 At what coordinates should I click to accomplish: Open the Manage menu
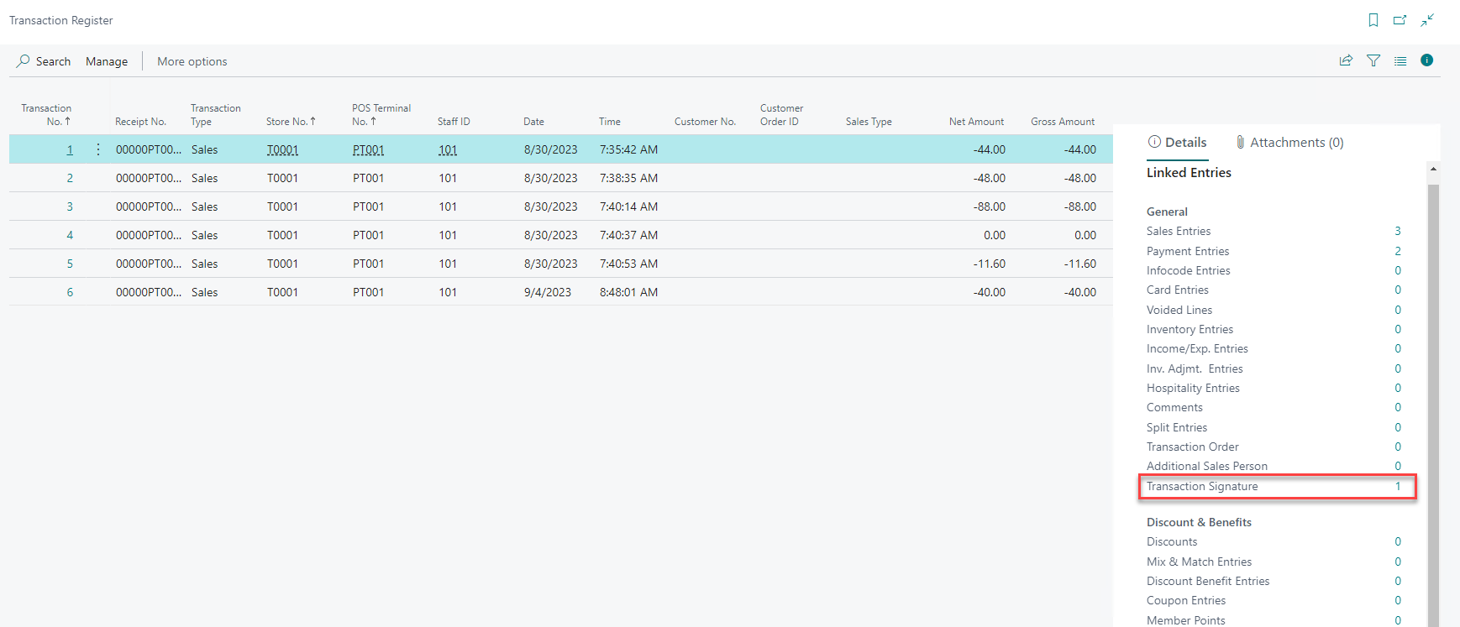tap(107, 61)
